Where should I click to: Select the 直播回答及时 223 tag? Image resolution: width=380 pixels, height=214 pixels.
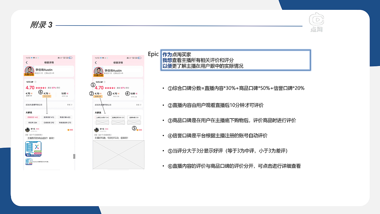tap(118, 117)
